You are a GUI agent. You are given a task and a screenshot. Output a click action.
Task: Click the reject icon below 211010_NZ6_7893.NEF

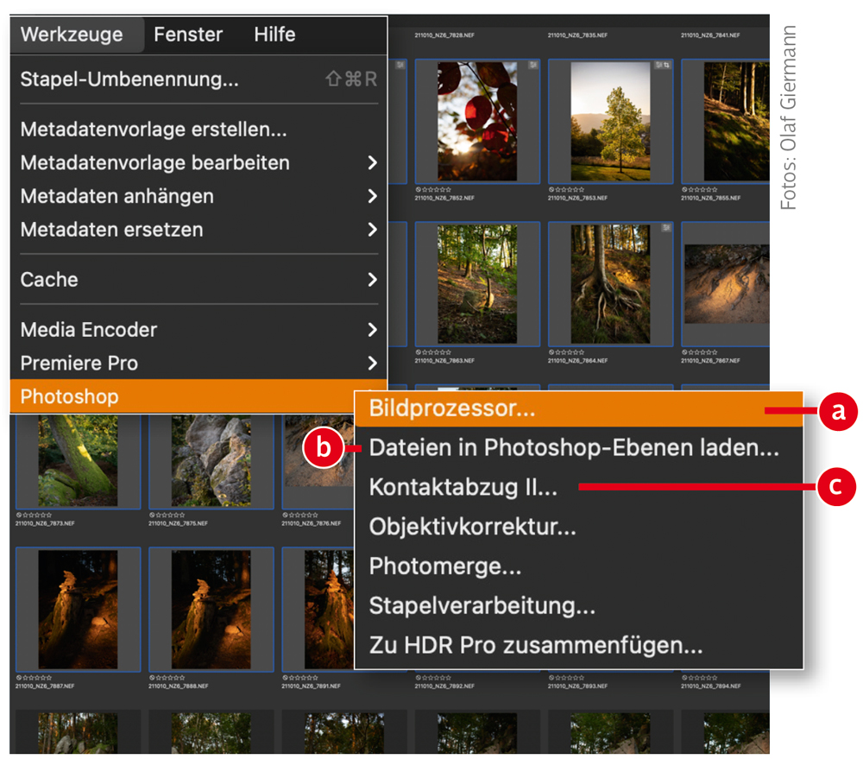tap(551, 678)
